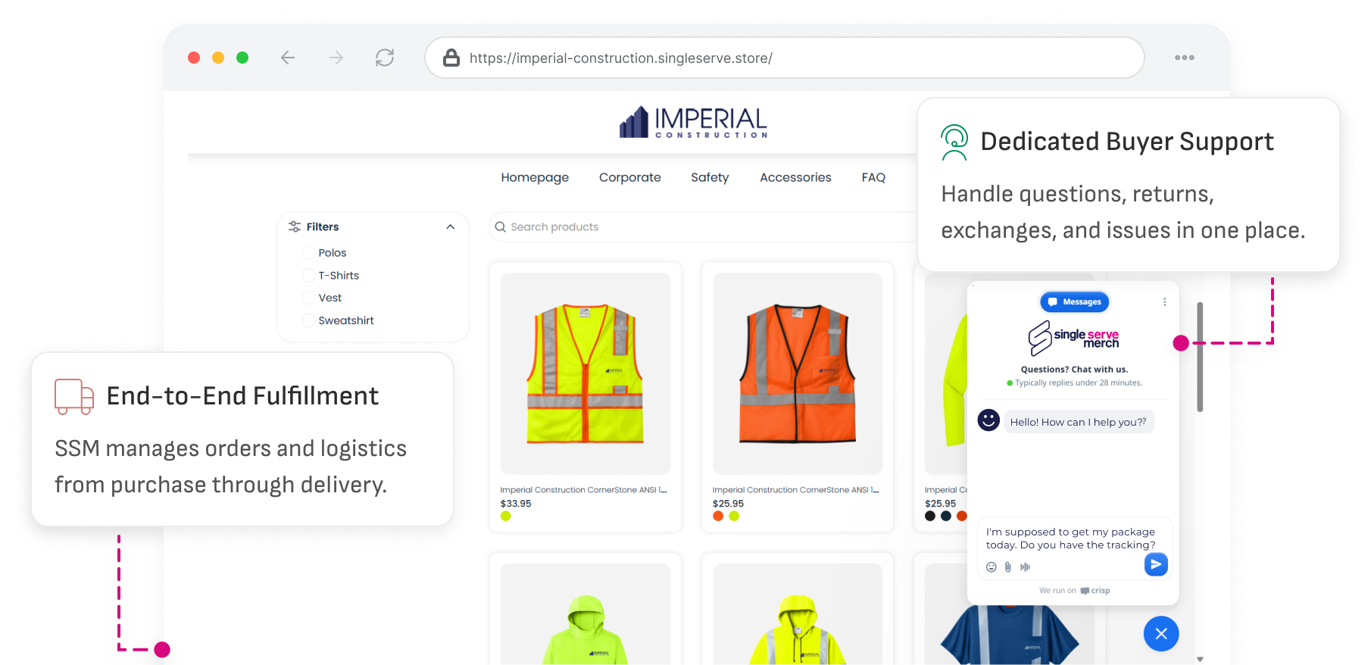Viewport: 1371px width, 665px height.
Task: Open the Corporate nav item
Action: 630,177
